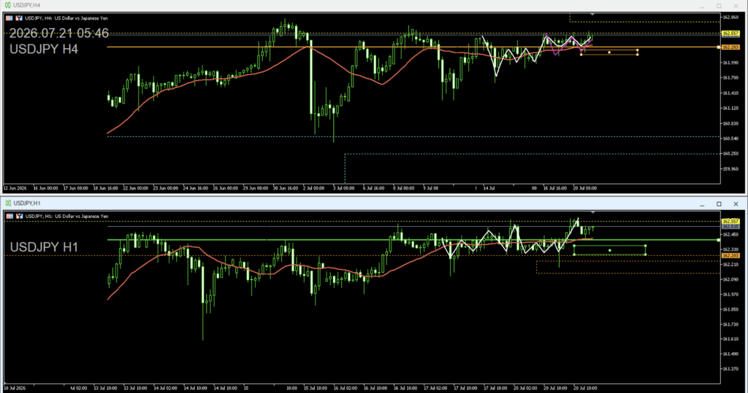Click the 159.960 level on the H4 price scale

click(x=730, y=168)
